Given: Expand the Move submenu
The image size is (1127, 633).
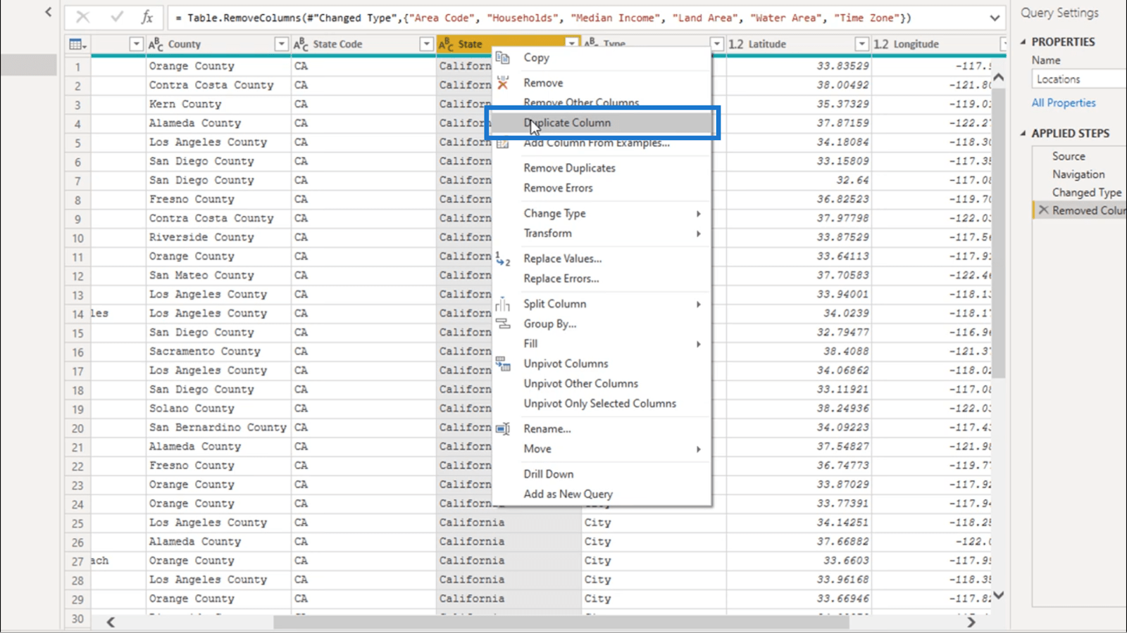Looking at the screenshot, I should 698,449.
